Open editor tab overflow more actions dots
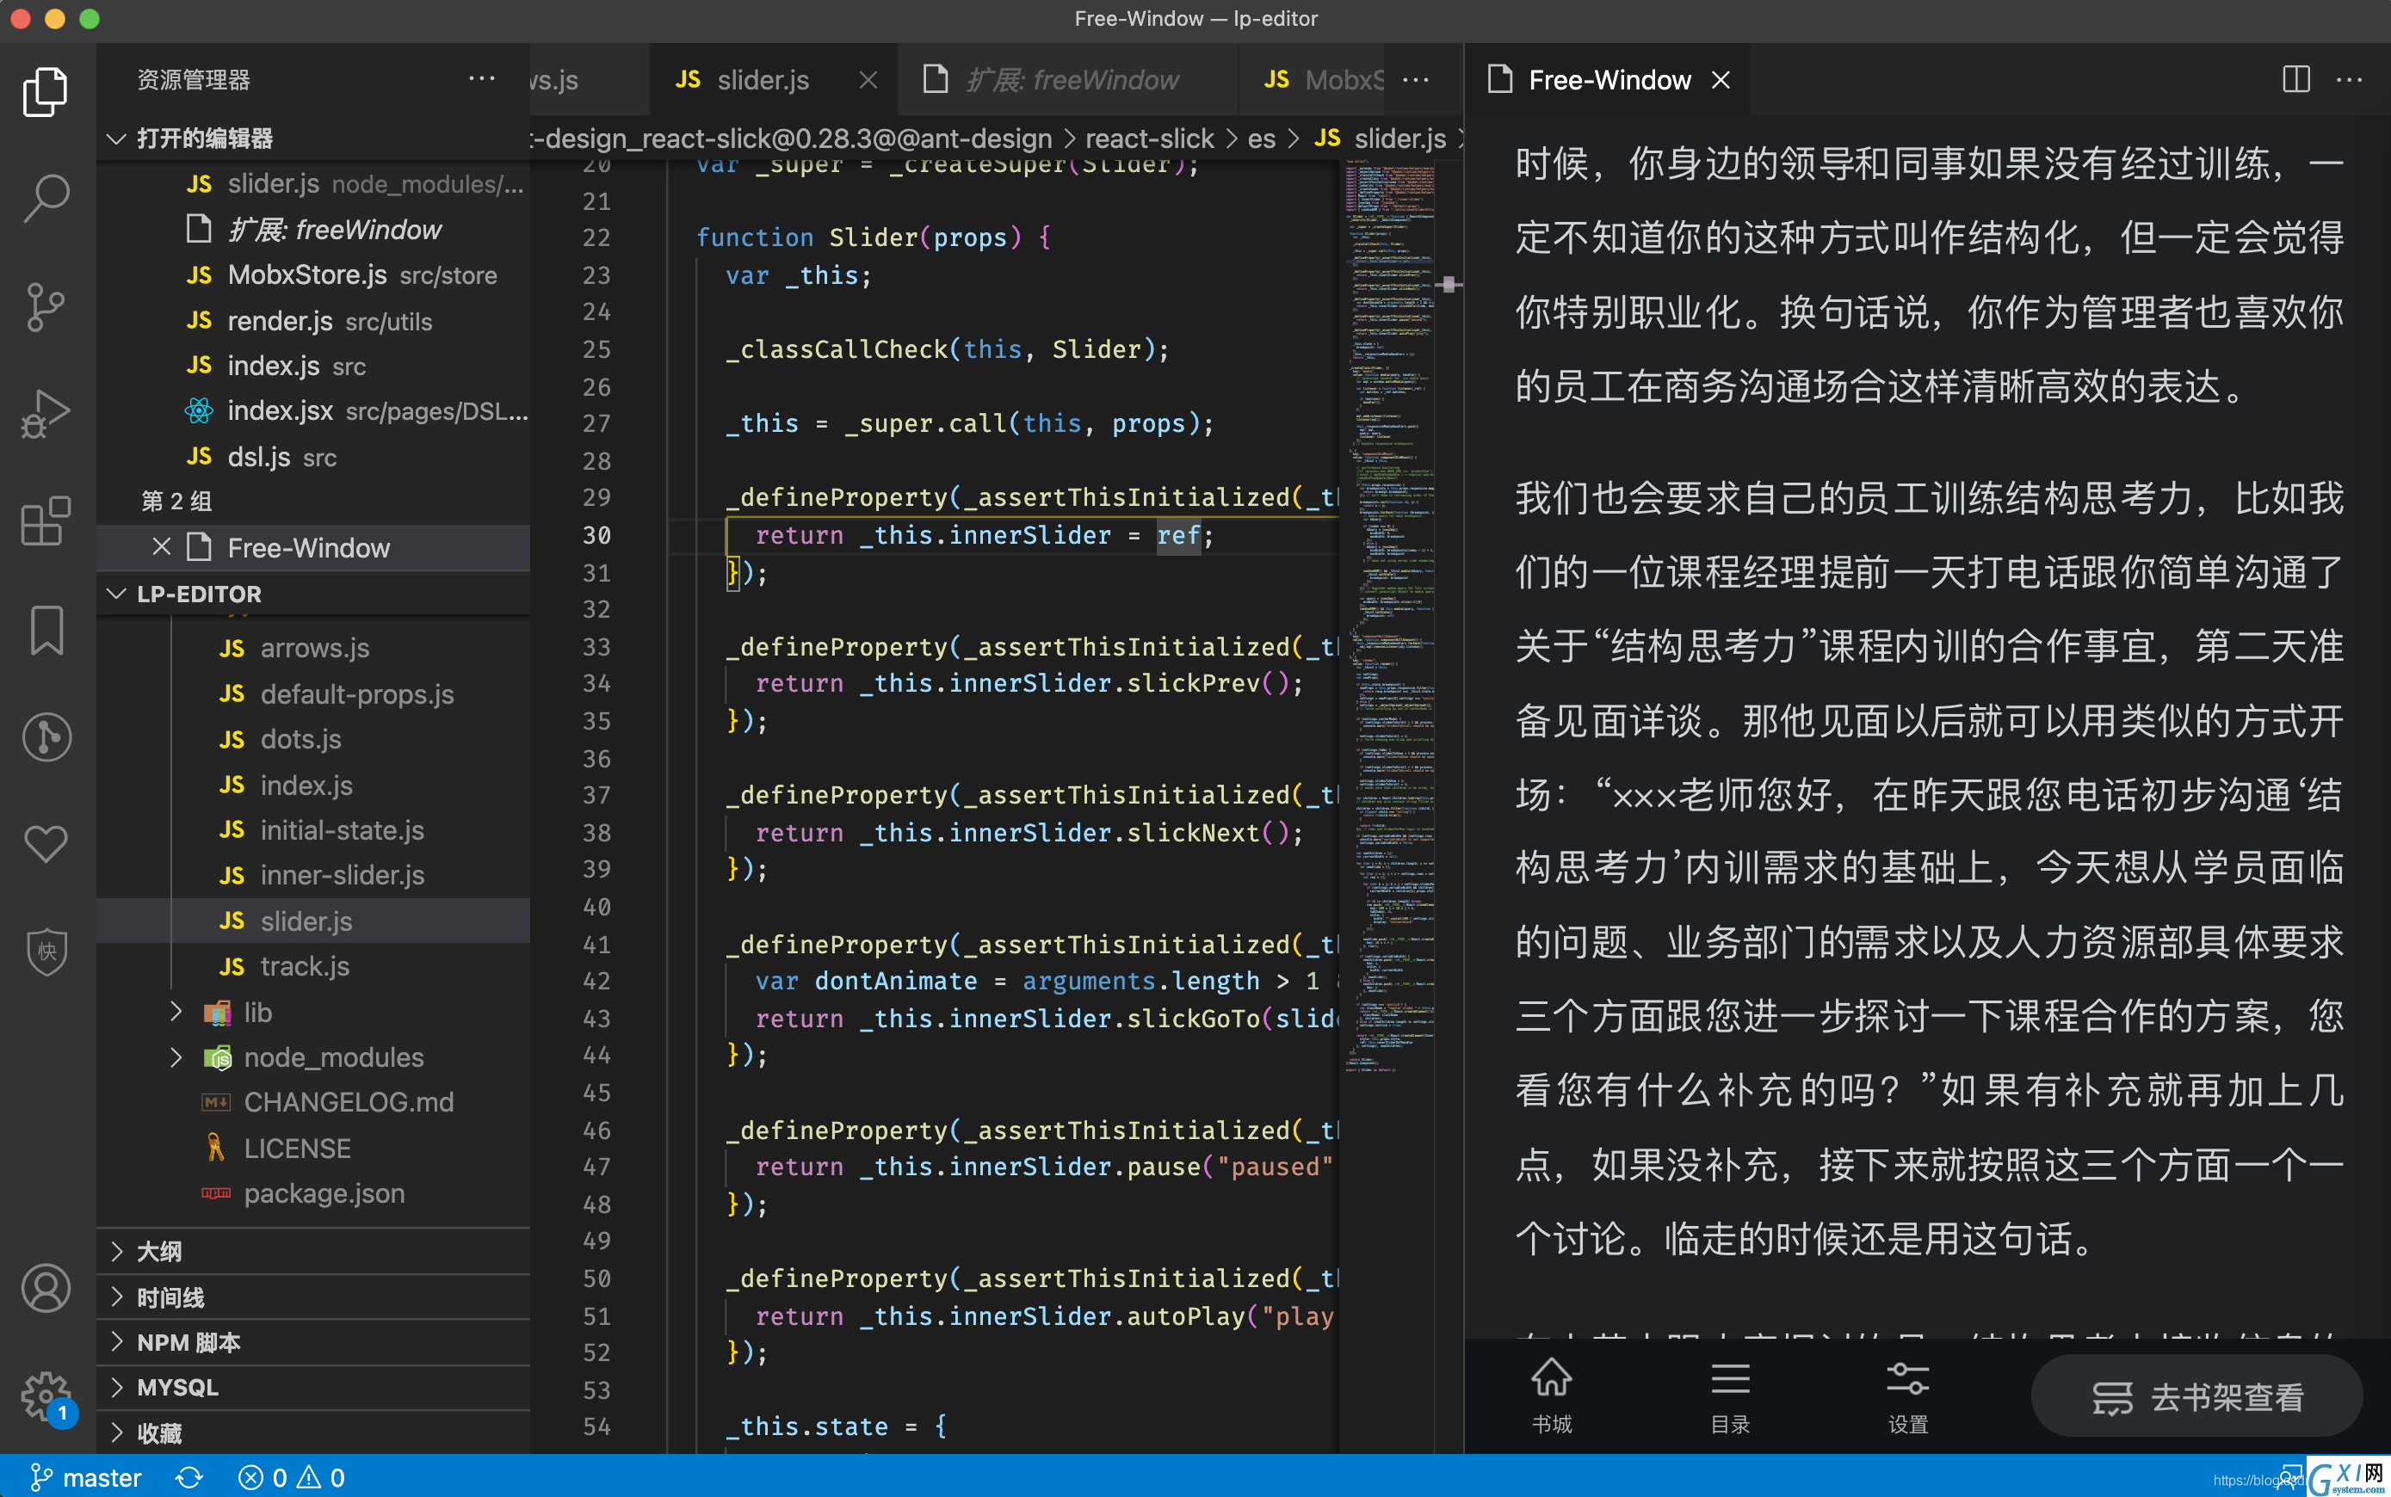Screen dimensions: 2391x1497 click(1415, 79)
